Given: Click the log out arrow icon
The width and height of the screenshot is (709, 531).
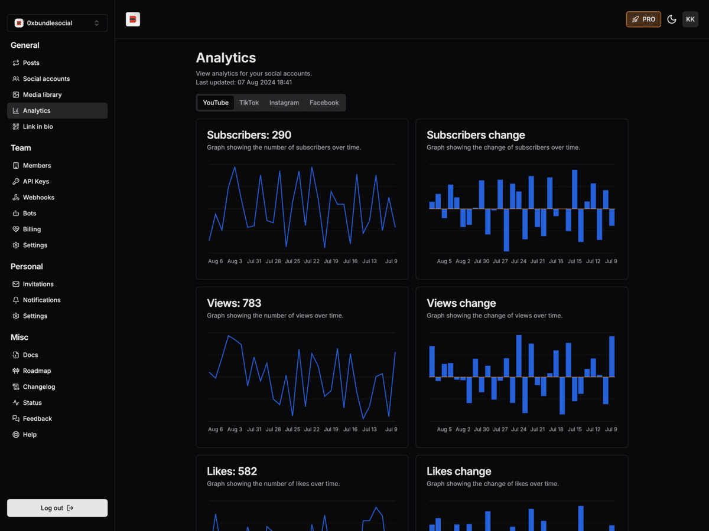Looking at the screenshot, I should click(70, 508).
